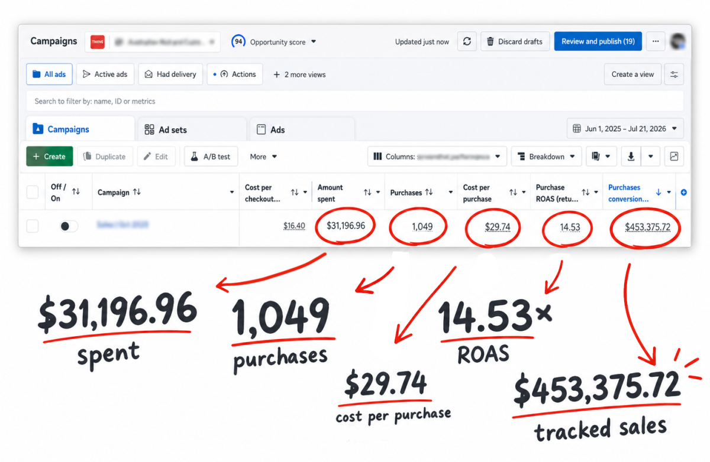Click the Create a view button
The width and height of the screenshot is (710, 462).
click(x=632, y=74)
